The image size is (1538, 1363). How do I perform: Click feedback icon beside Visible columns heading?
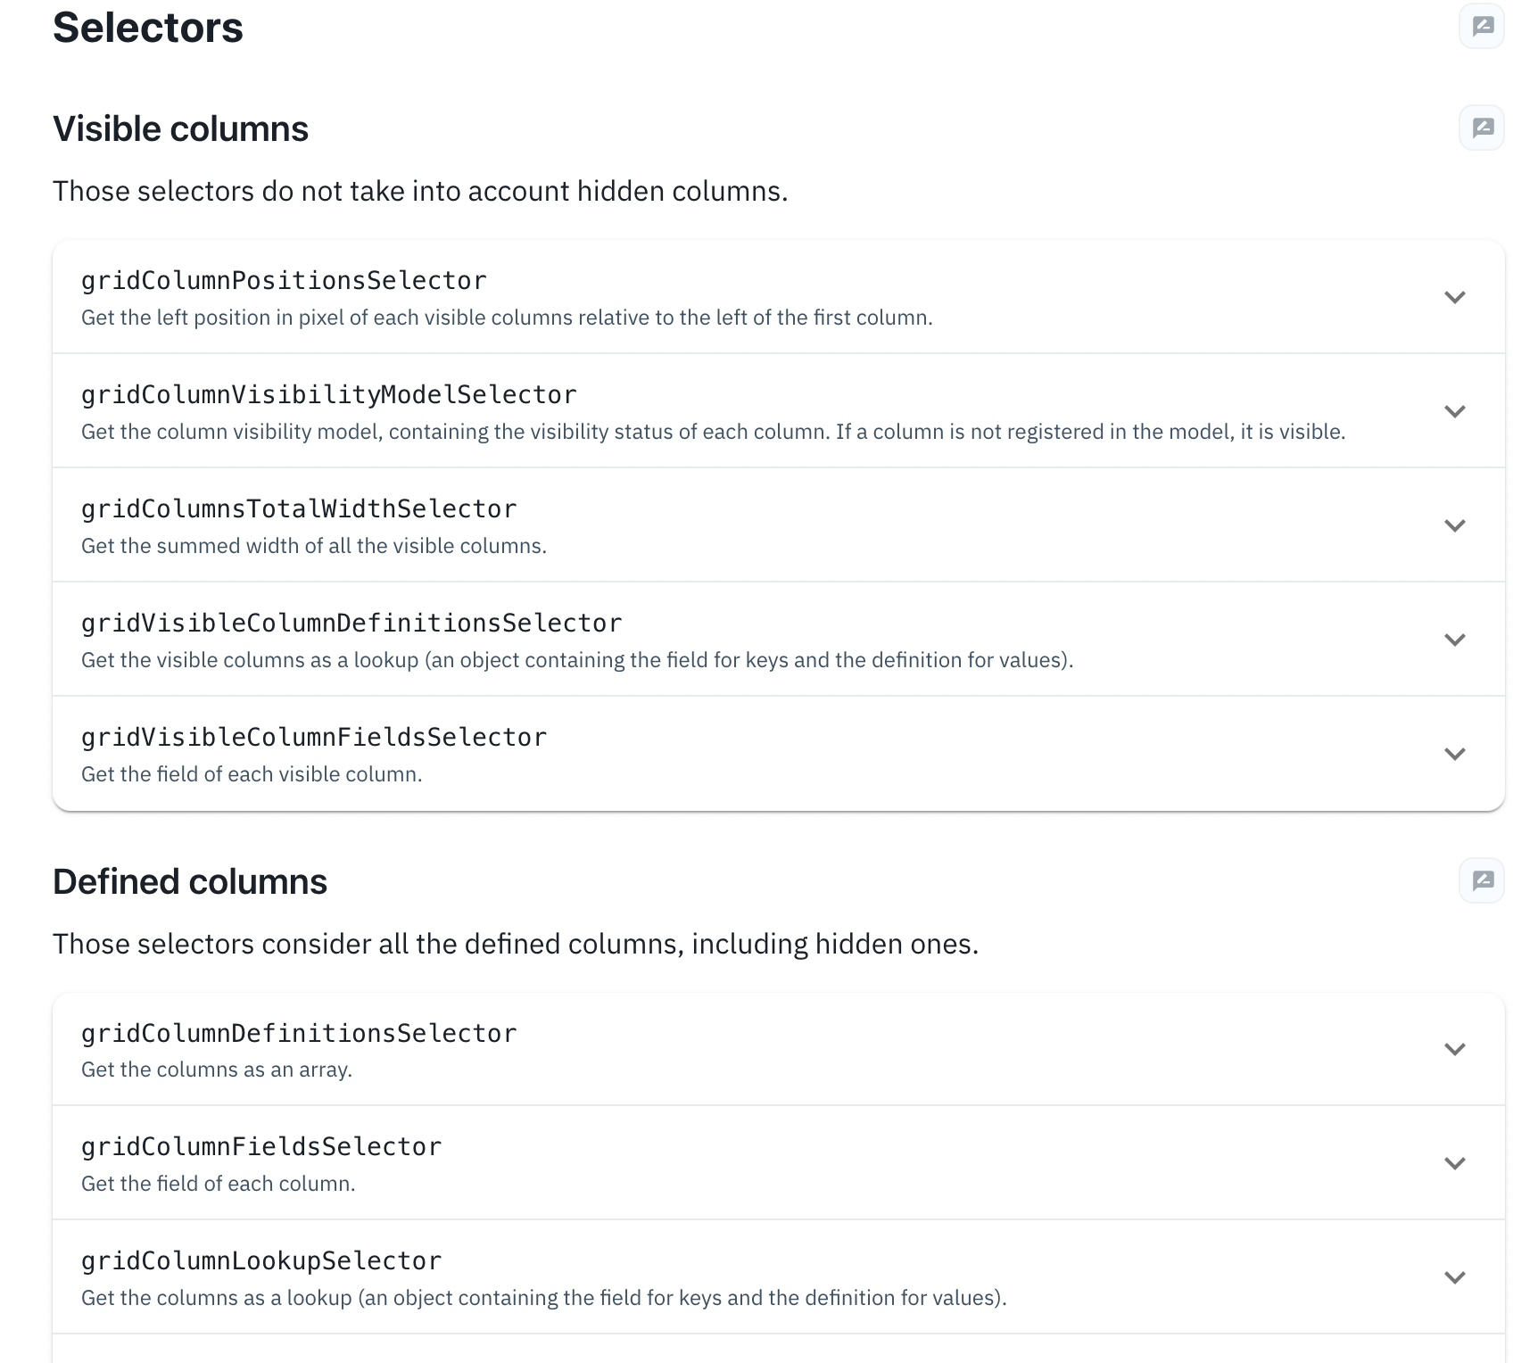click(x=1482, y=128)
